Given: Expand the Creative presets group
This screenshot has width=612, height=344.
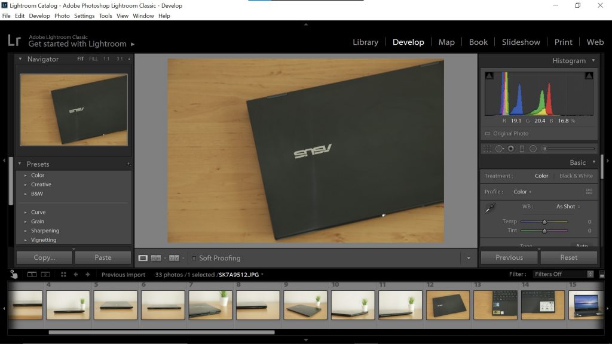Looking at the screenshot, I should coord(25,185).
